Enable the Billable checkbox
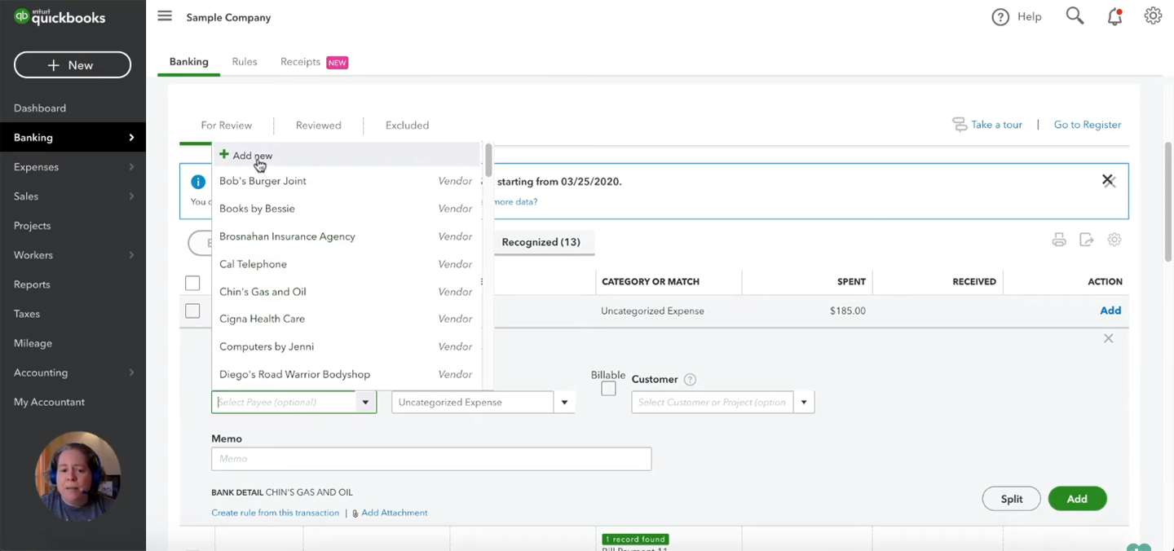This screenshot has width=1174, height=551. pos(608,389)
